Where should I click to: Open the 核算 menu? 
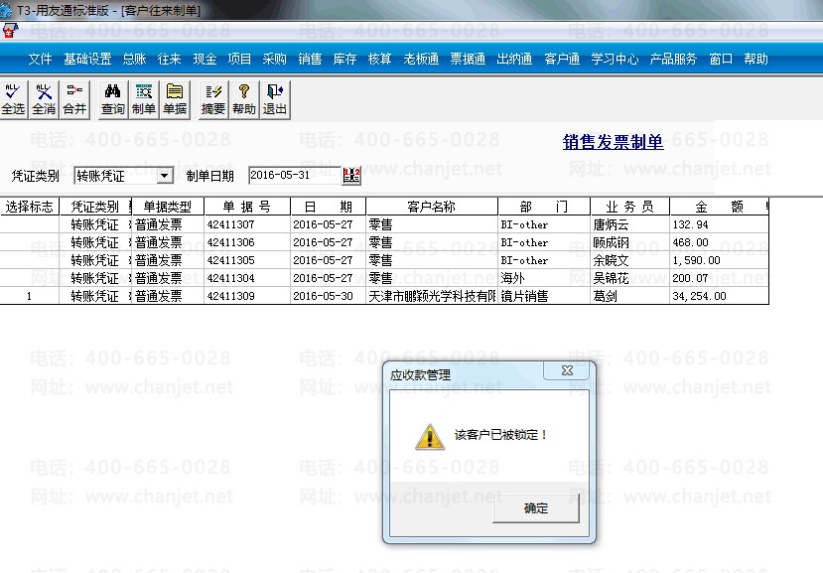tap(379, 59)
